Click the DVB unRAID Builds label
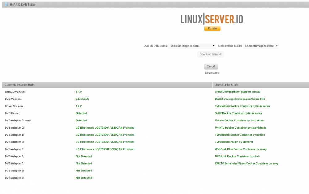The height and width of the screenshot is (194, 309). click(x=155, y=46)
